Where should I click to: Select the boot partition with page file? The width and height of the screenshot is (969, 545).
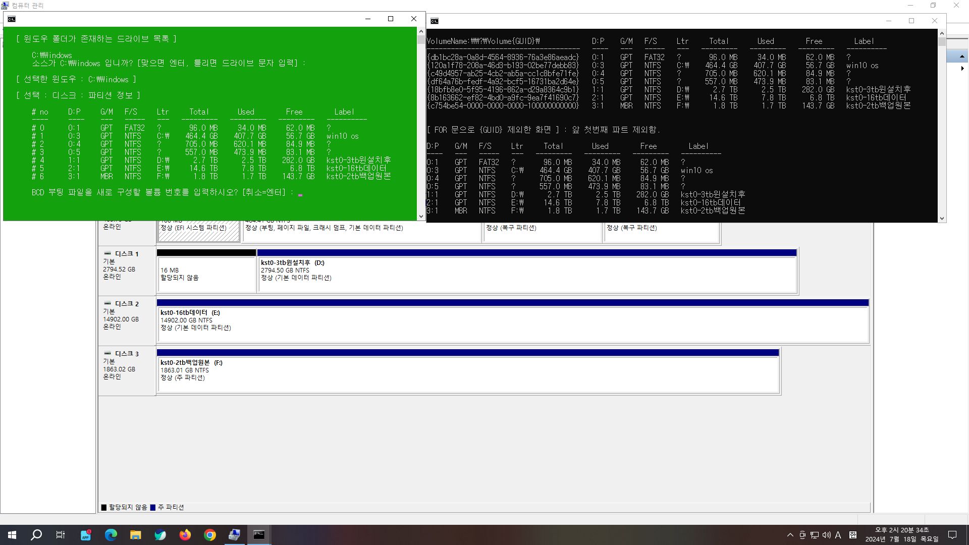pos(362,232)
